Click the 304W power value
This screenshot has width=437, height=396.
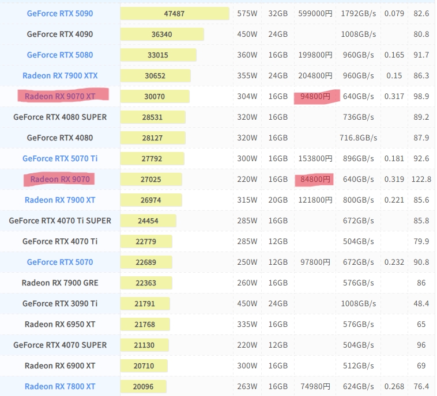(x=247, y=96)
